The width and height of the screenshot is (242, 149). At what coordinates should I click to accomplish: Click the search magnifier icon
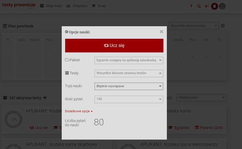point(199,6)
